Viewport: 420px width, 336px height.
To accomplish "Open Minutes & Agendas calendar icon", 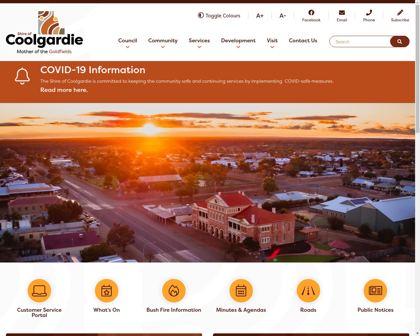I will (241, 291).
